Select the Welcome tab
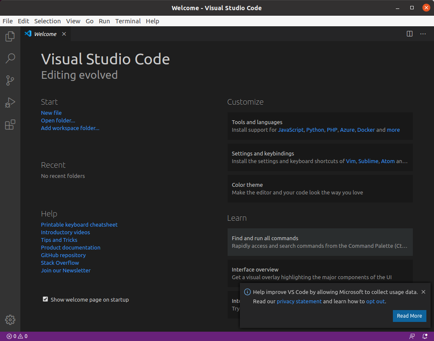Screen dimensions: 434x341 (x=46, y=33)
